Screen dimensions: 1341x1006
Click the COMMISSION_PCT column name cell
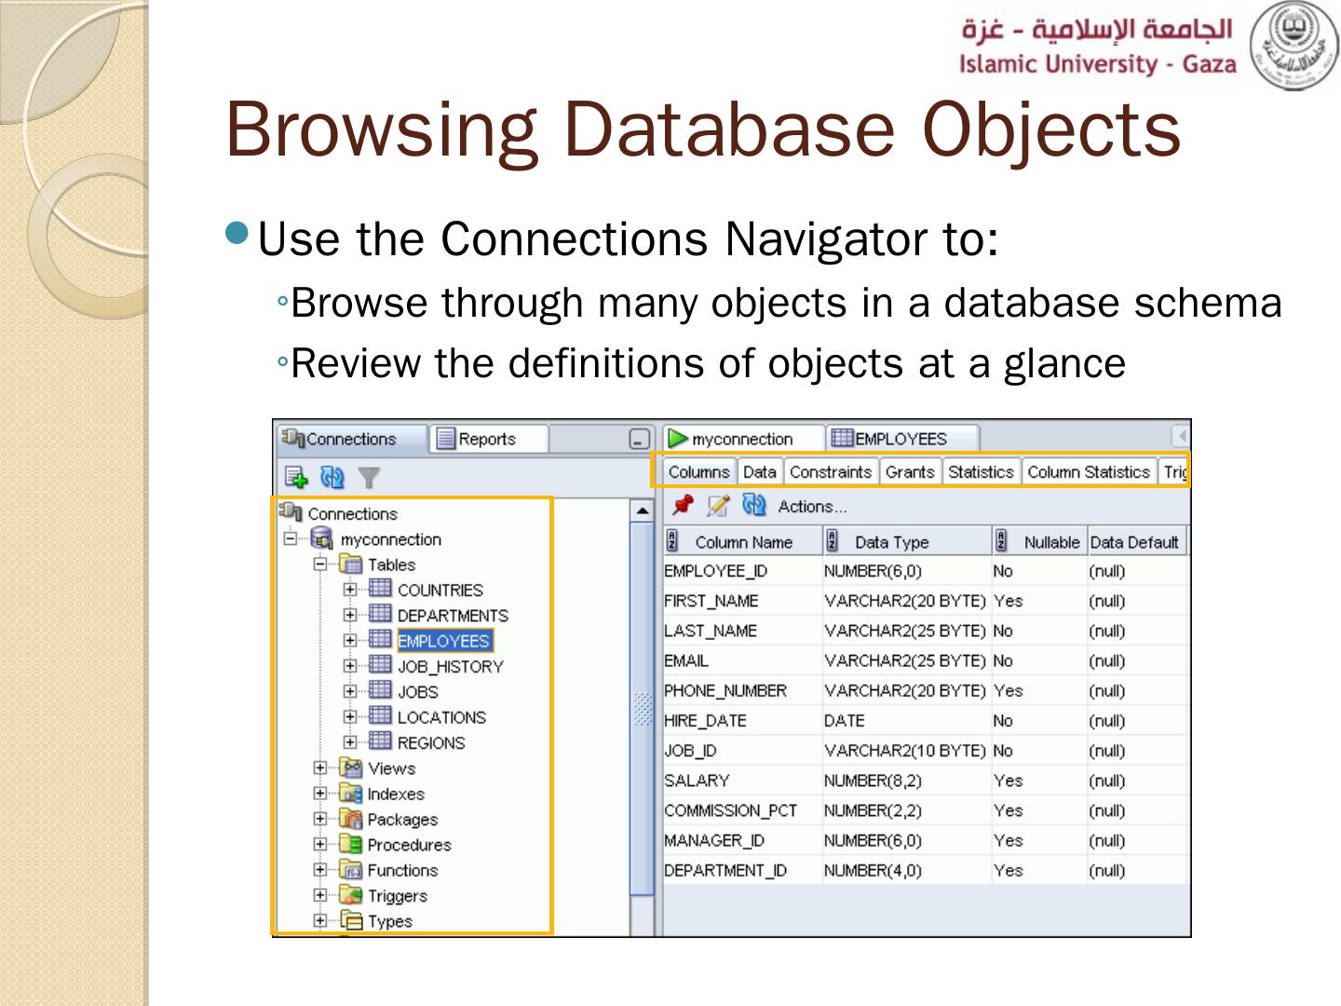click(742, 810)
